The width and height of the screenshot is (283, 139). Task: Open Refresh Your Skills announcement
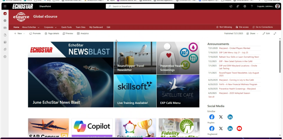[239, 57]
